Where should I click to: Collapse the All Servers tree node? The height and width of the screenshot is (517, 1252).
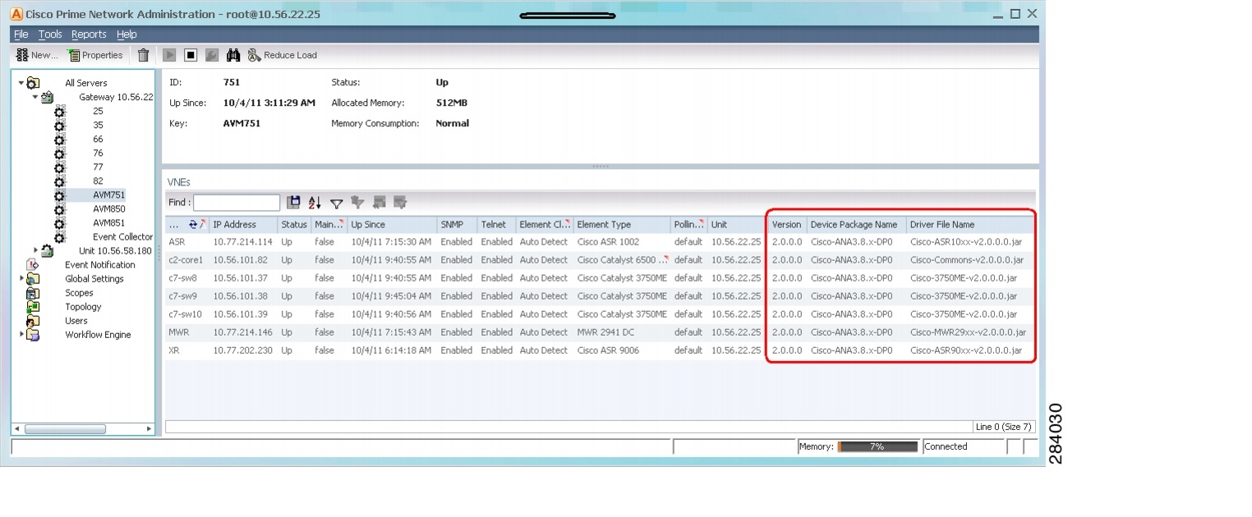tap(20, 83)
